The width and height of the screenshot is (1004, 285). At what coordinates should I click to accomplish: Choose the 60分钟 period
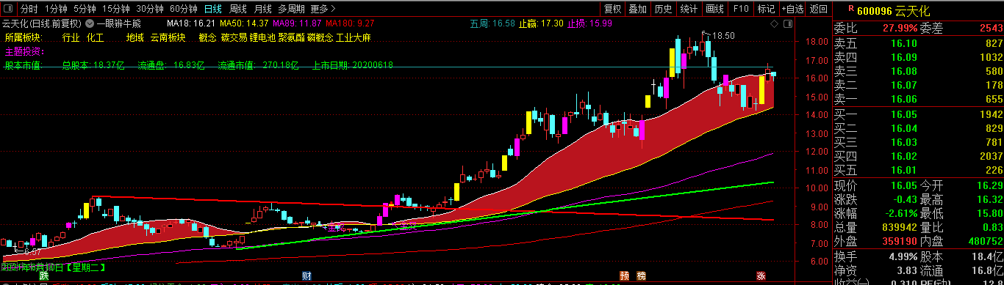[x=183, y=9]
